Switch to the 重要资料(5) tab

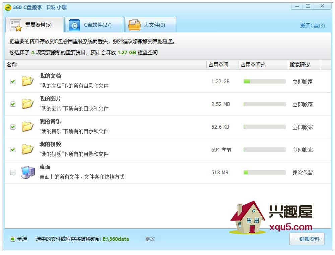click(x=35, y=25)
